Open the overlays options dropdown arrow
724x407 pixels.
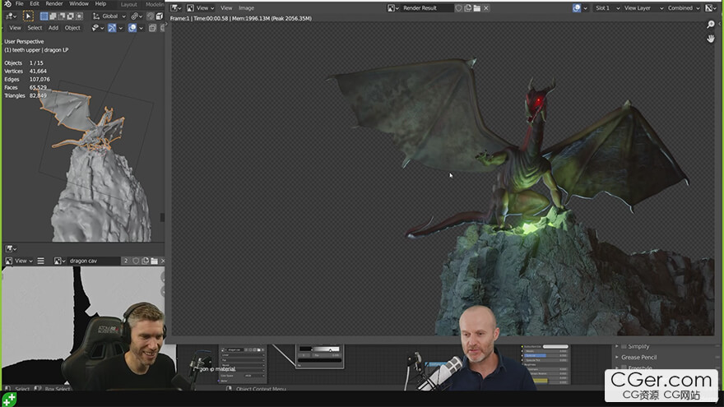click(x=141, y=28)
